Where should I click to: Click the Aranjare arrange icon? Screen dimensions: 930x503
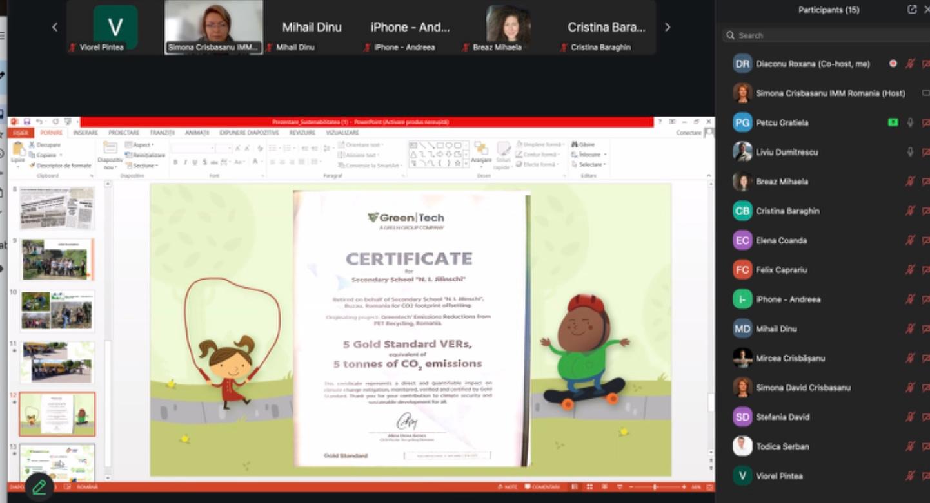pos(481,152)
